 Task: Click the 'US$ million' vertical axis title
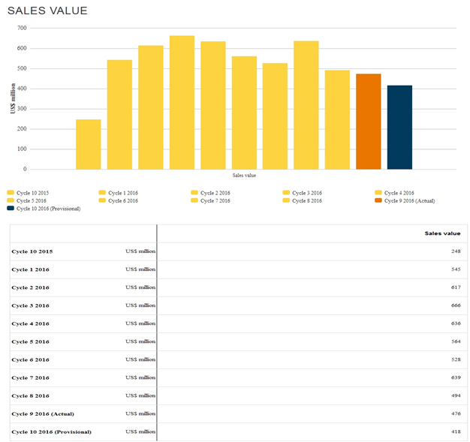pos(13,98)
